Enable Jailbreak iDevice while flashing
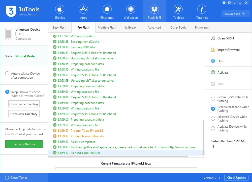The height and width of the screenshot is (182, 252). (213, 119)
